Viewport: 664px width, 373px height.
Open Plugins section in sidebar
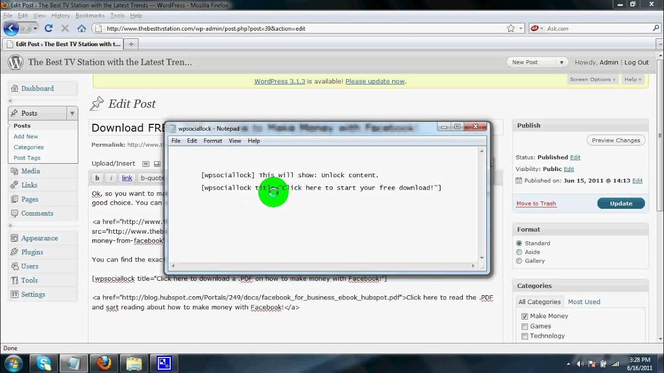[32, 252]
